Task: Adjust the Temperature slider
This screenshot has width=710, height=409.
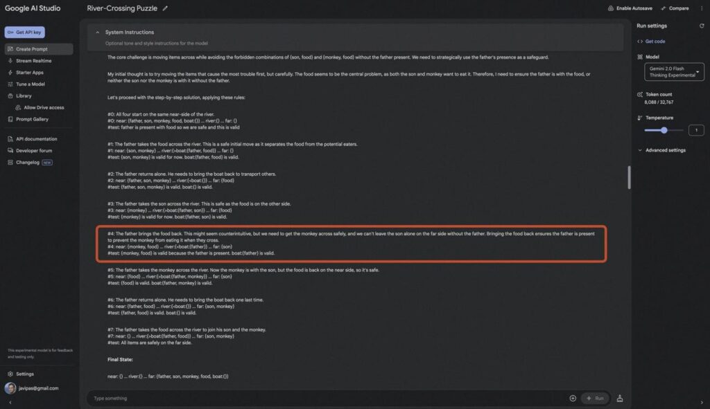Action: (664, 130)
